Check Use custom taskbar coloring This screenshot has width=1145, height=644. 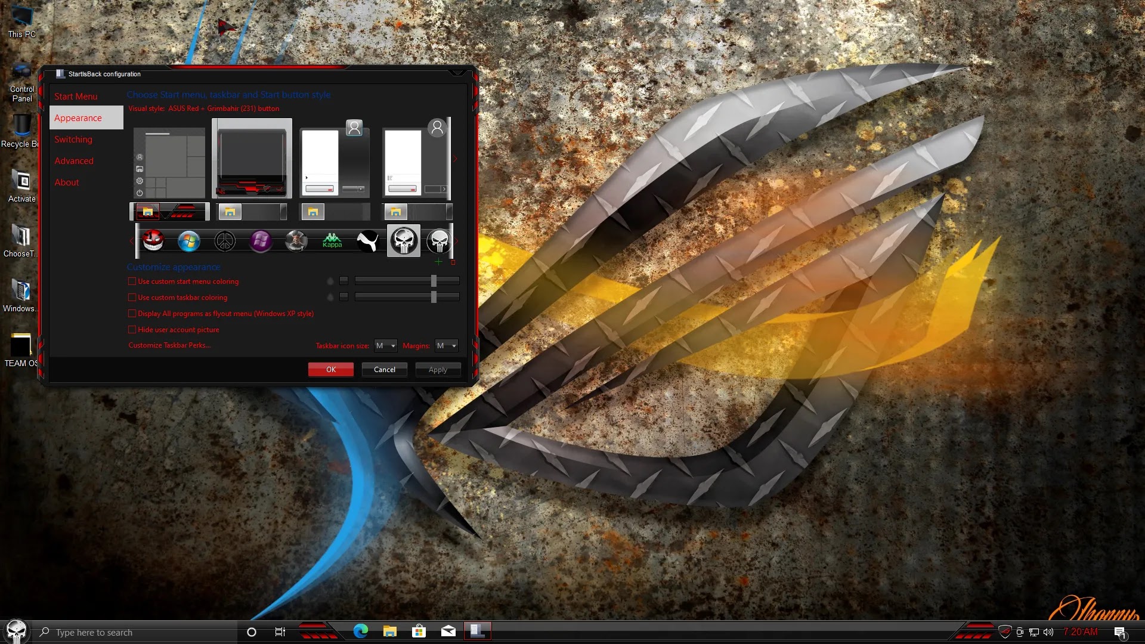coord(132,298)
